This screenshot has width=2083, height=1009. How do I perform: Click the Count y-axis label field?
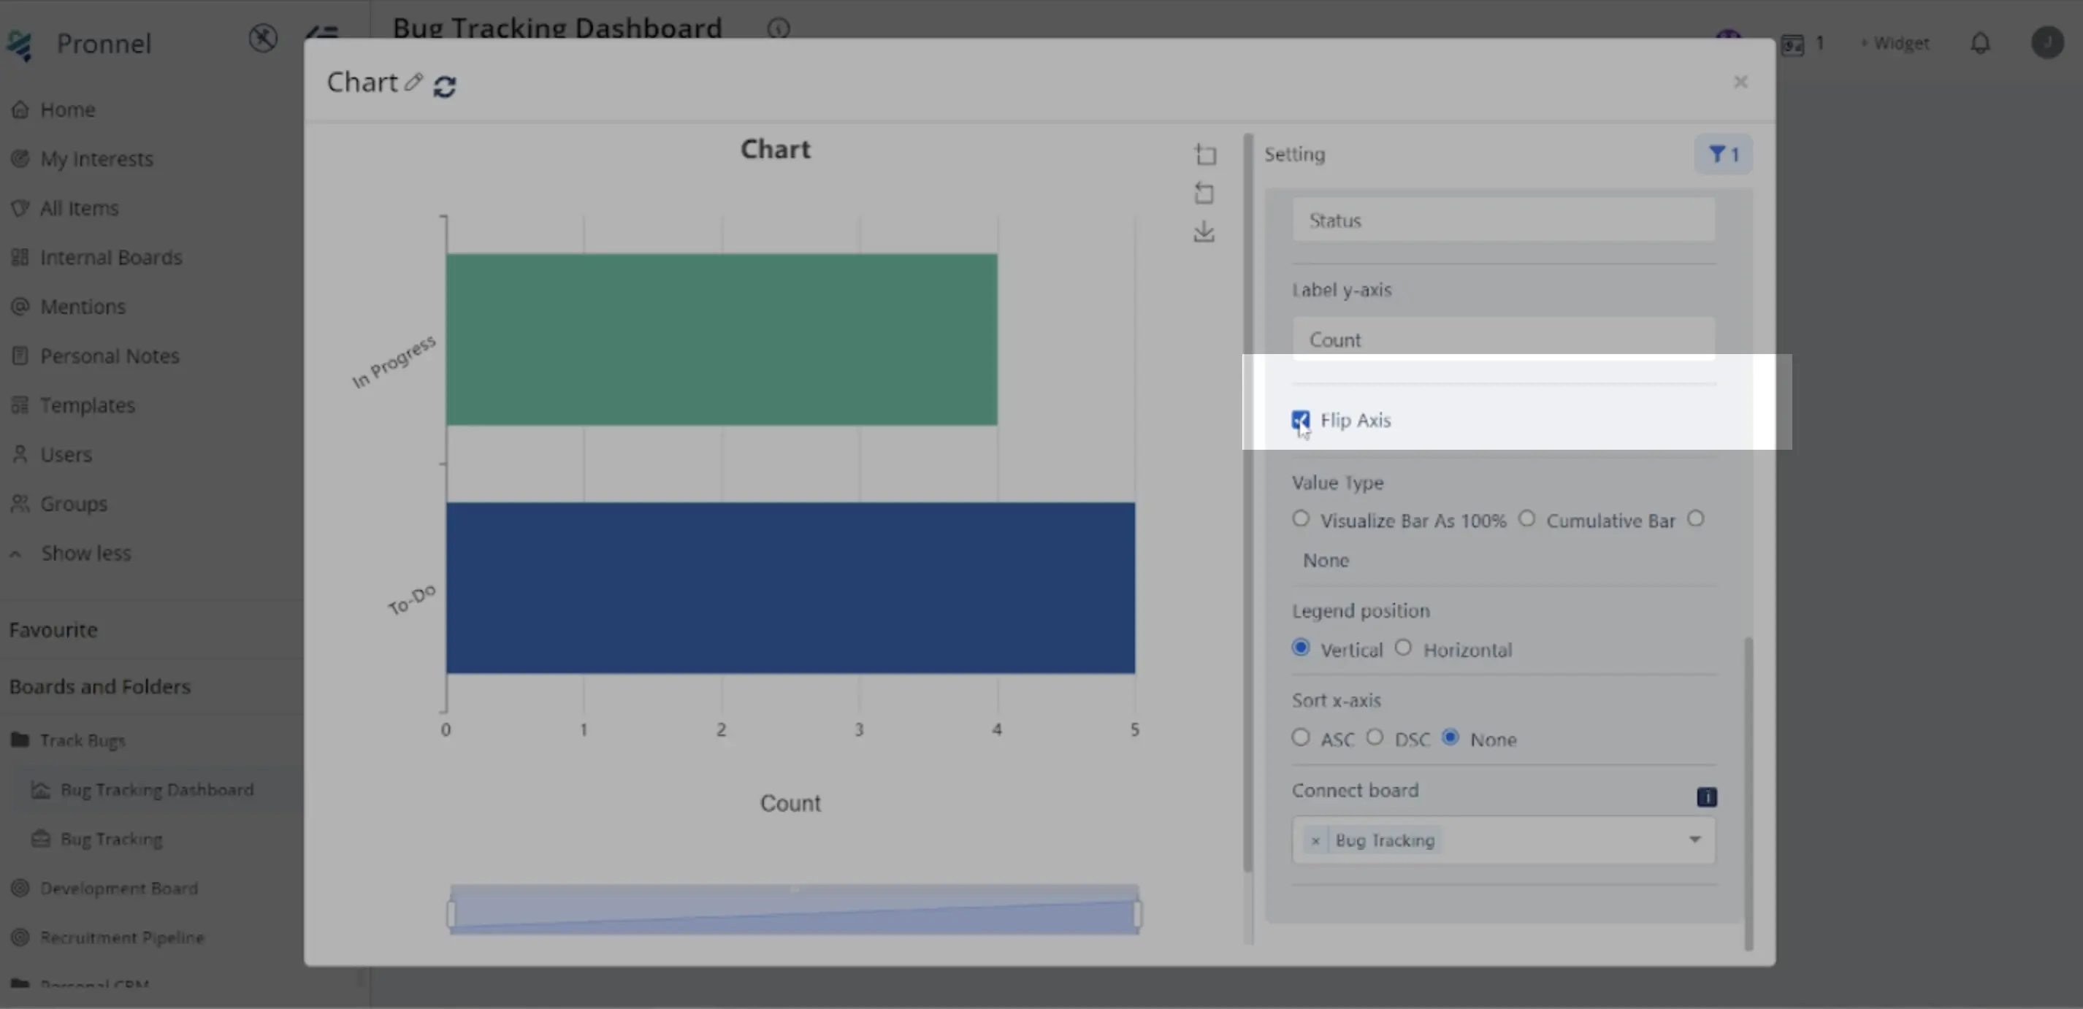click(x=1503, y=339)
